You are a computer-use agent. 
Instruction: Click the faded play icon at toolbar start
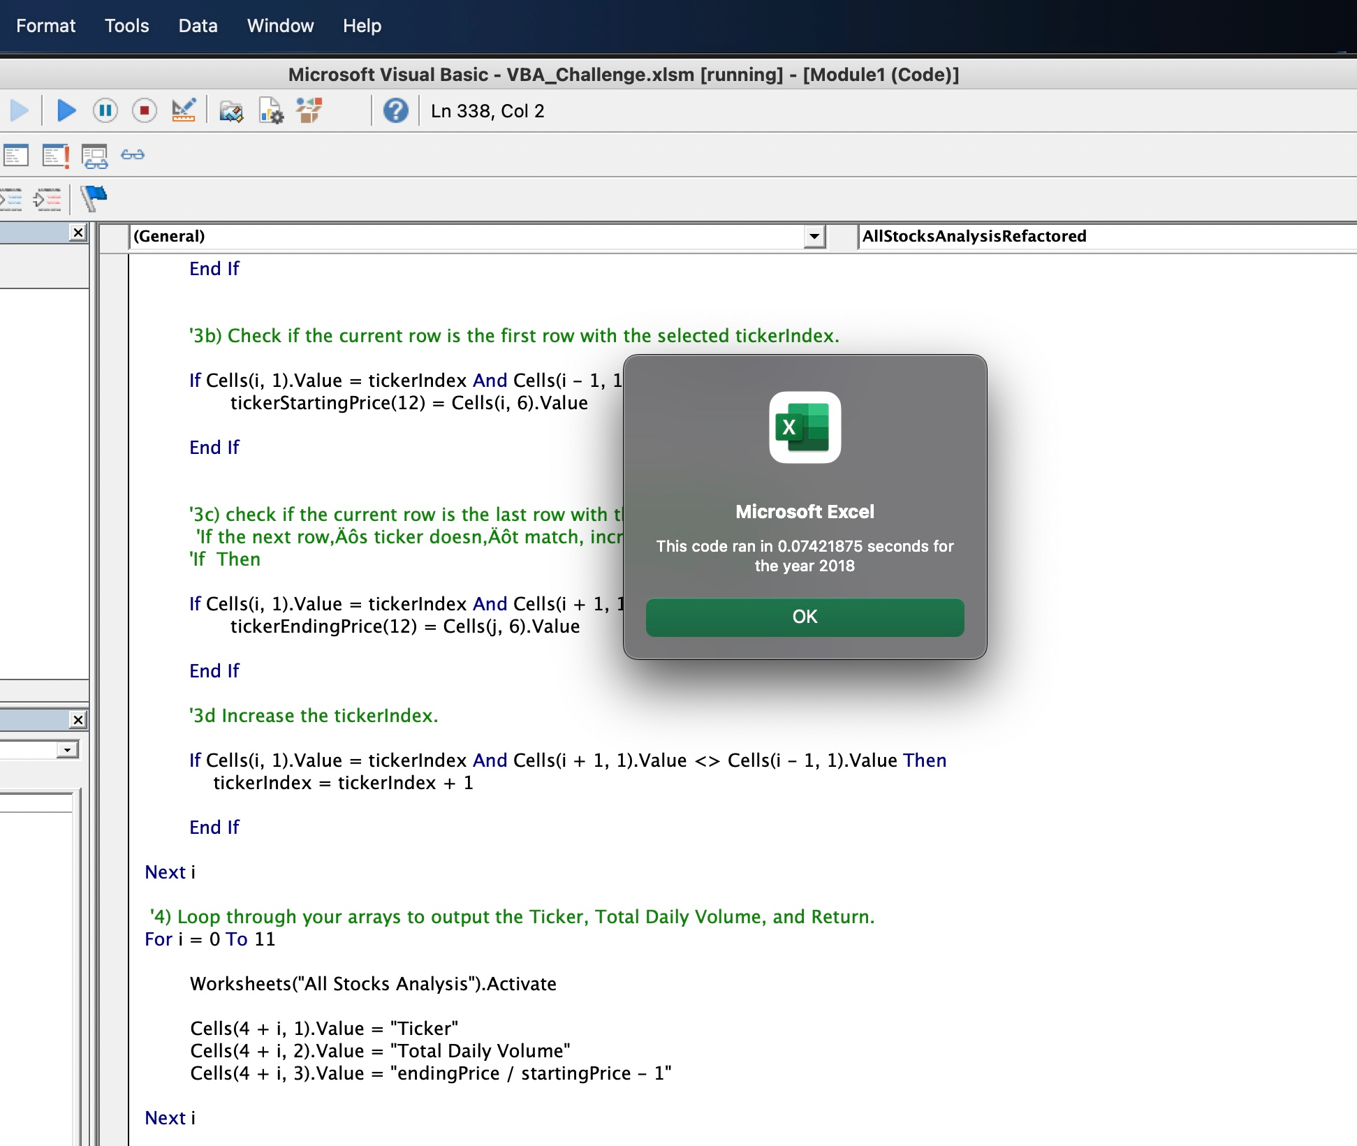click(19, 110)
